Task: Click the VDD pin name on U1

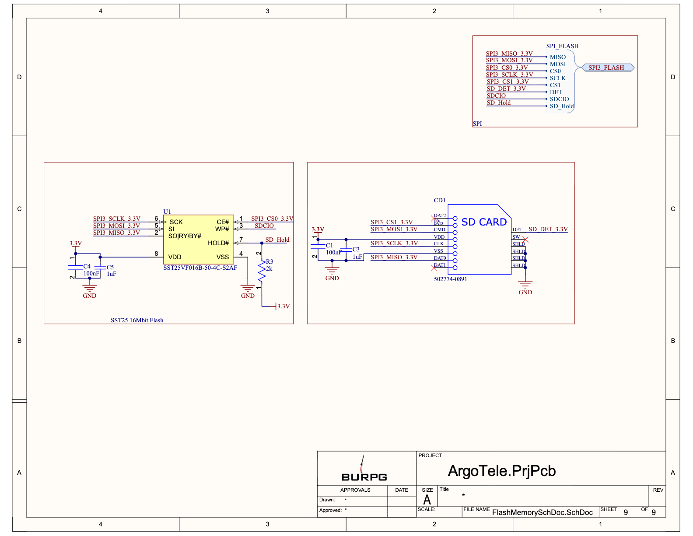Action: (175, 257)
